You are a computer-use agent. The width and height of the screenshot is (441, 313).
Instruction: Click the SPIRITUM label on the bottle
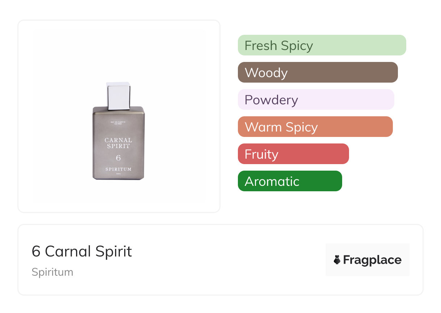pyautogui.click(x=118, y=169)
